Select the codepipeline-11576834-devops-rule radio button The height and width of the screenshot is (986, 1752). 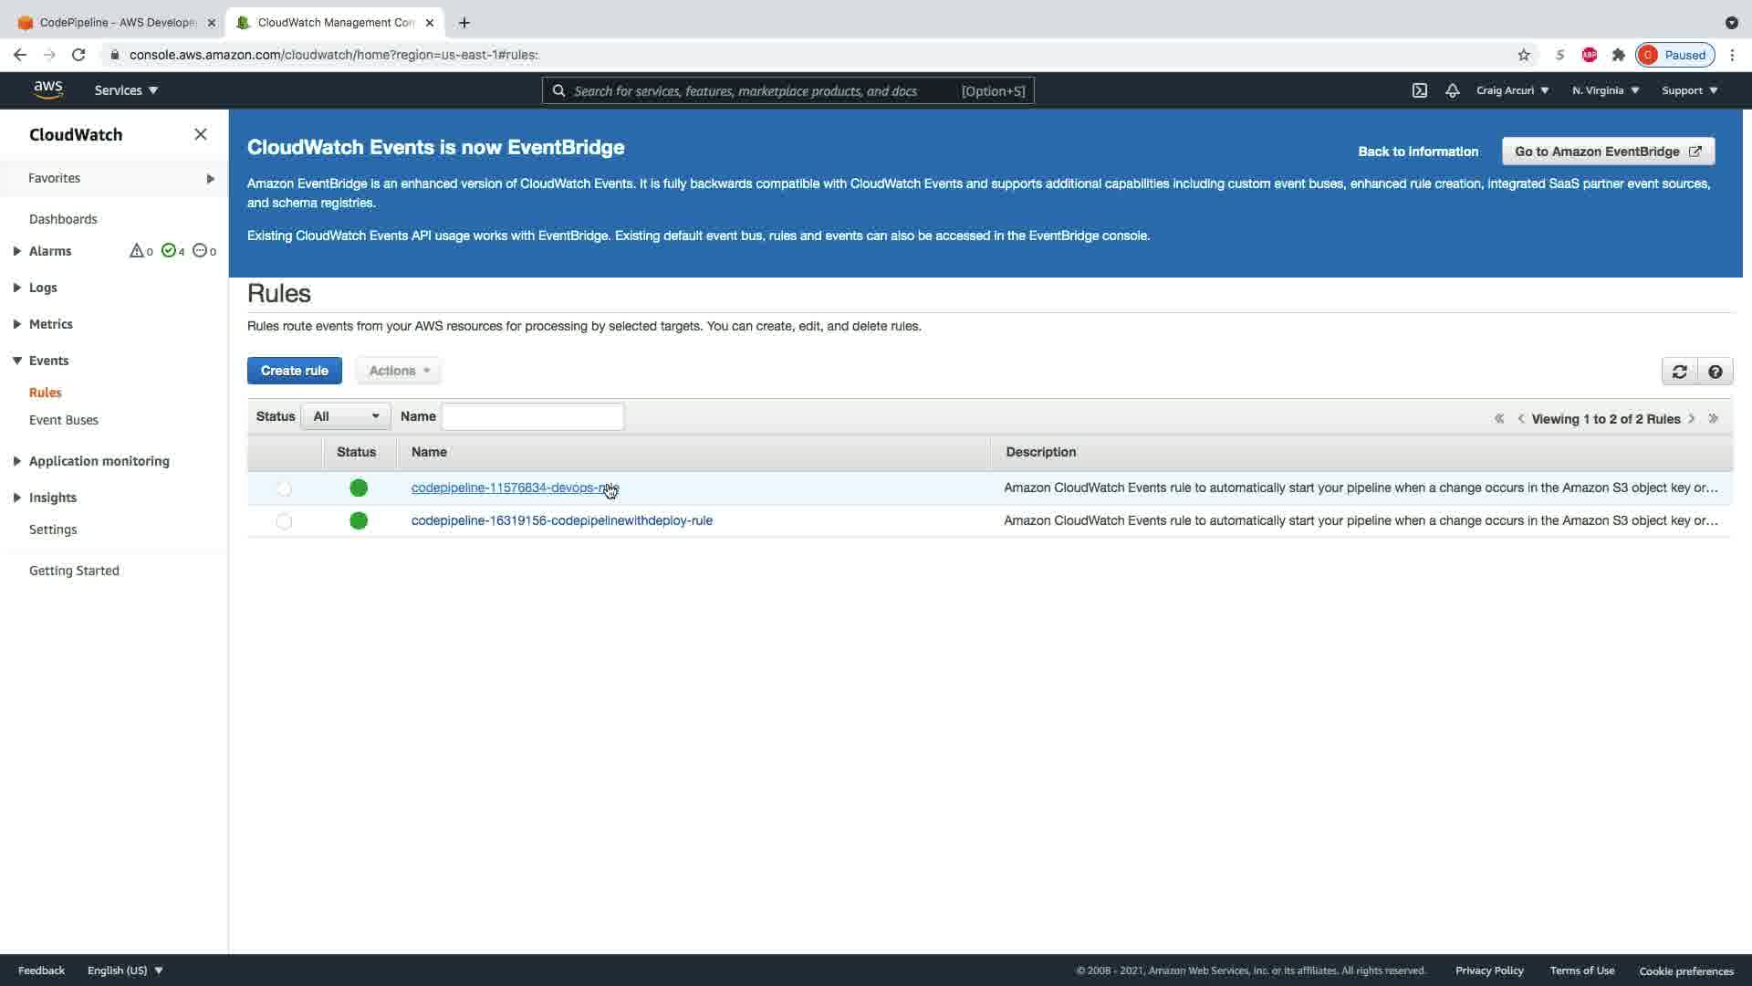[x=284, y=488]
